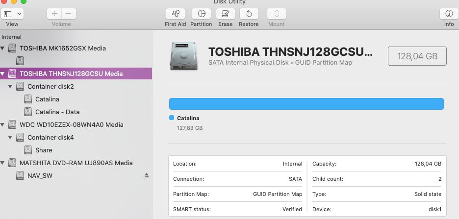Click the Location: Internal row
Image resolution: width=459 pixels, height=219 pixels.
[x=238, y=164]
